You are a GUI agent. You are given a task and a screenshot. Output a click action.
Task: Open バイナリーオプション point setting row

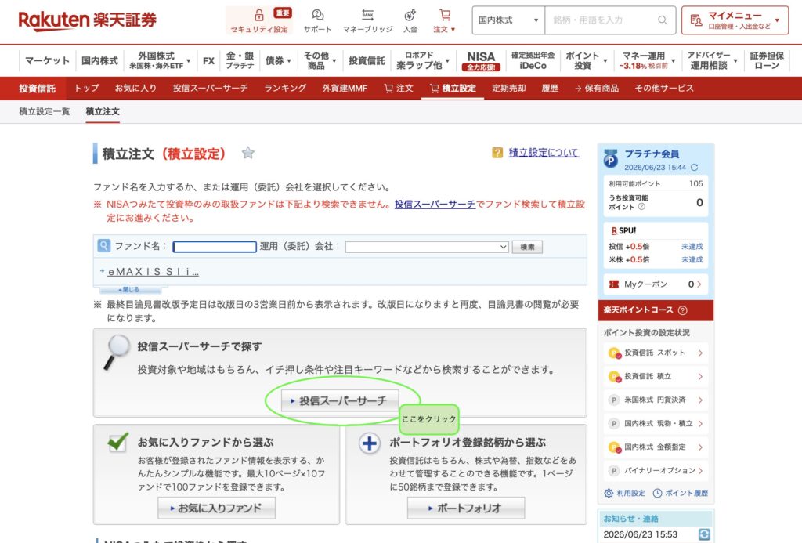656,470
